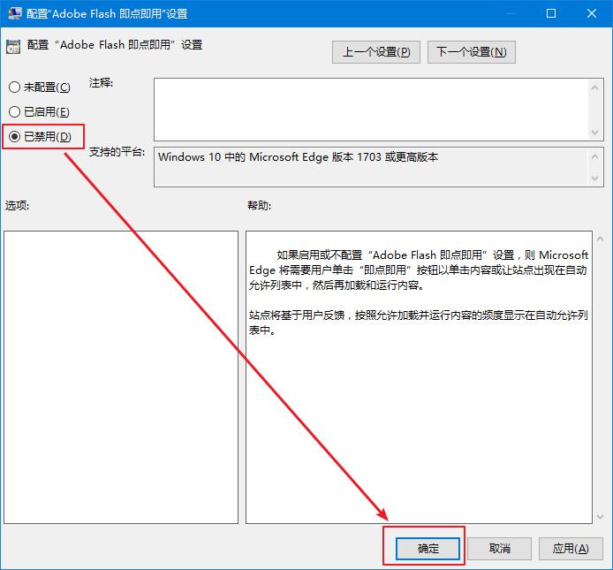Viewport: 613px width, 570px height.
Task: Click the down arrow of the 帮助 scrollbar
Action: point(600,517)
